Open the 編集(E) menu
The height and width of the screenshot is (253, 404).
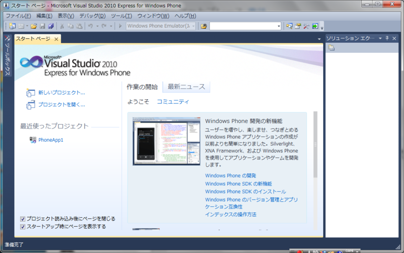44,16
